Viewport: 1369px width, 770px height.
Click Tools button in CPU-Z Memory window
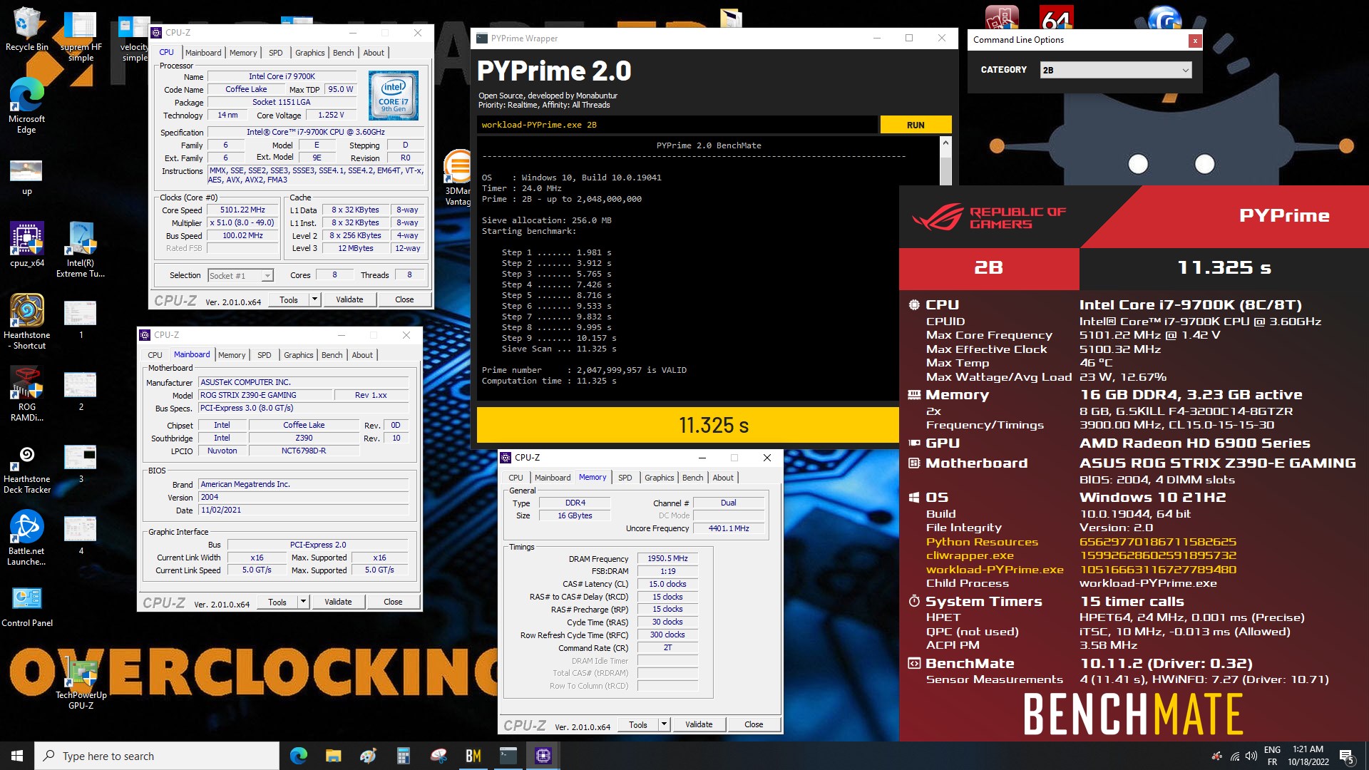[638, 724]
